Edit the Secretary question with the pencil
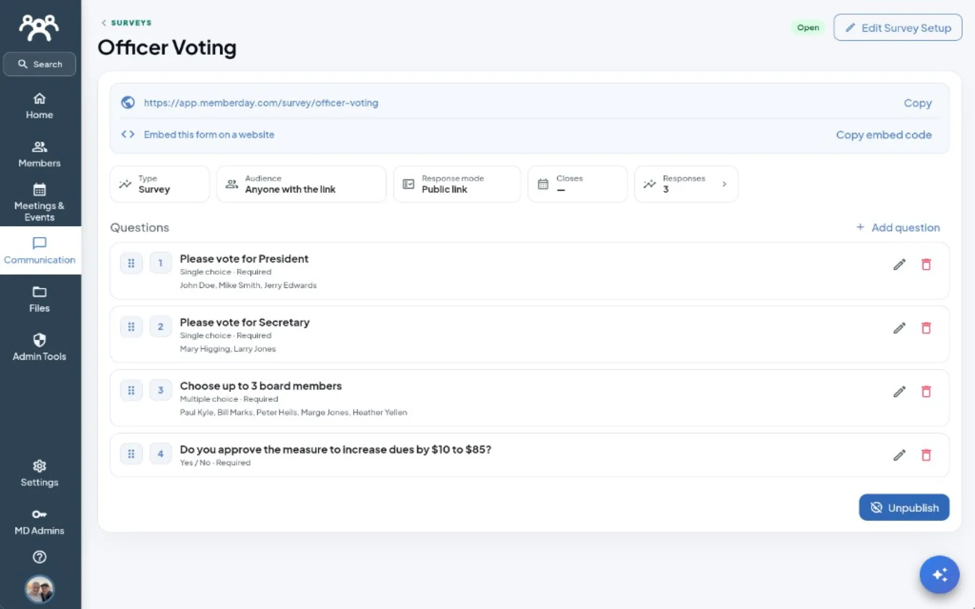Viewport: 975px width, 609px height. tap(899, 328)
